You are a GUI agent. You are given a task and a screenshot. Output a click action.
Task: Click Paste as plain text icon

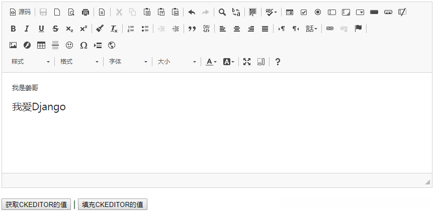161,12
